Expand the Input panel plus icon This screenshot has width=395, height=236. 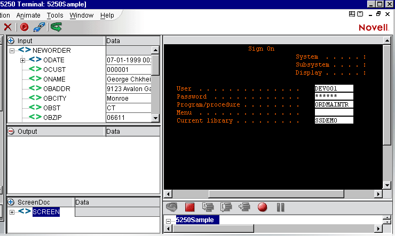(11, 40)
